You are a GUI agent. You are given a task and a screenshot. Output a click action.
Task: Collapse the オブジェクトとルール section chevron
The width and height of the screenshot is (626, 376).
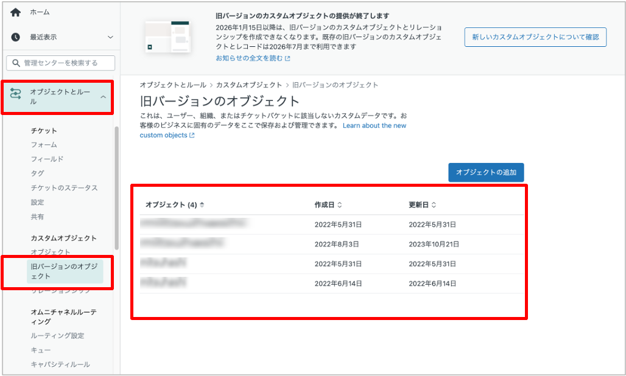104,97
